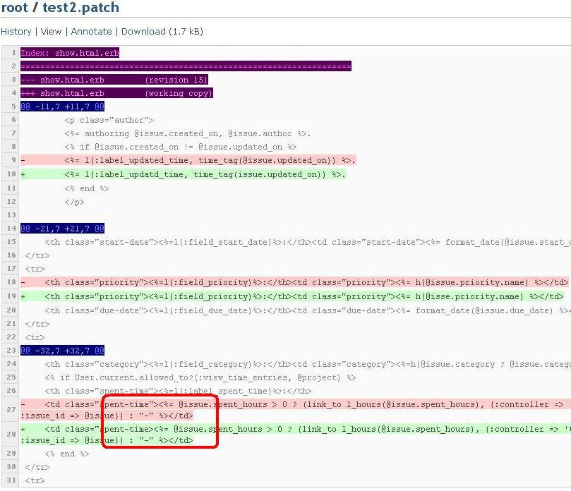Click the '</tr>' text on line 16
571x491 pixels.
(x=37, y=255)
